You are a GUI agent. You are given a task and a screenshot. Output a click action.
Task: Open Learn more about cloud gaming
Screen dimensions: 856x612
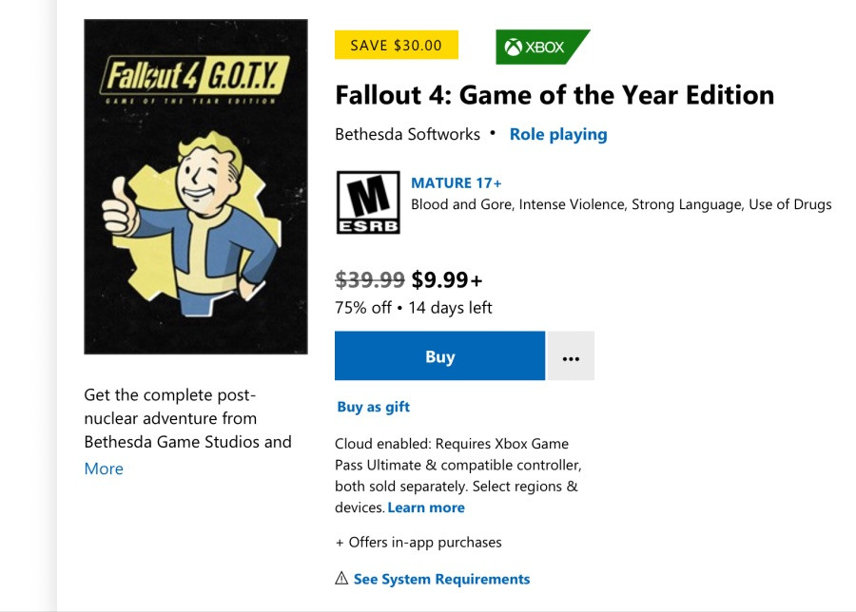(426, 507)
